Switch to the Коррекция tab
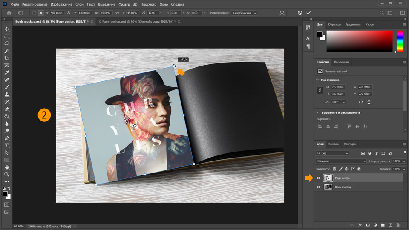 [342, 62]
